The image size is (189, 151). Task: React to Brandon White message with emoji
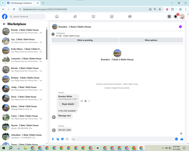(x=82, y=101)
